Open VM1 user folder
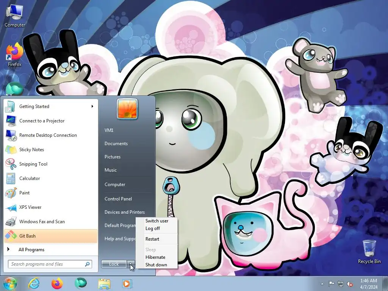 click(x=127, y=130)
